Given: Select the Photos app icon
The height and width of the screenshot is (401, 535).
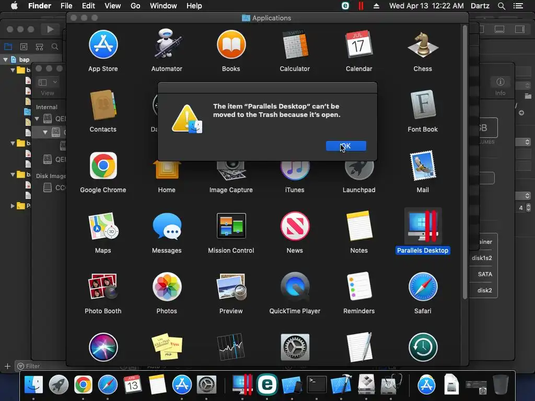Looking at the screenshot, I should [x=167, y=287].
